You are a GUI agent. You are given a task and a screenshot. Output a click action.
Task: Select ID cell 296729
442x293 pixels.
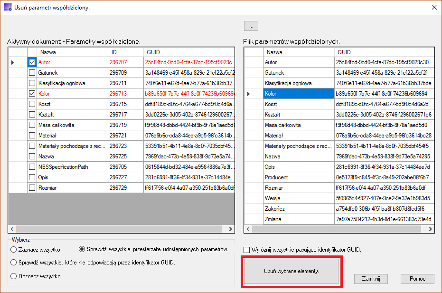[126, 187]
